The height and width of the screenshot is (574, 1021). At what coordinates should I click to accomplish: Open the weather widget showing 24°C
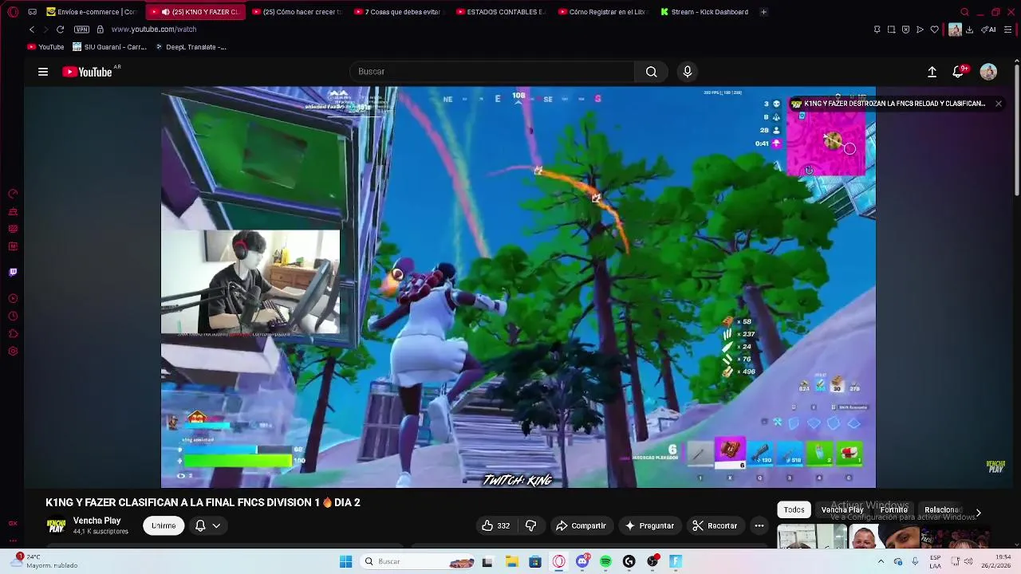44,561
